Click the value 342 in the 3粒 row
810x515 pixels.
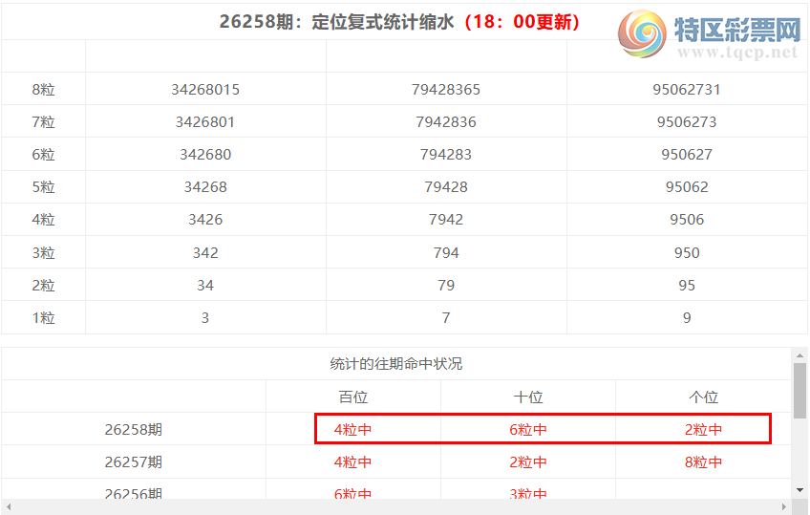click(x=205, y=252)
